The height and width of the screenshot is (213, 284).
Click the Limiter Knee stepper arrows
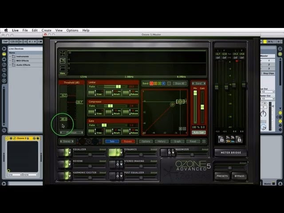(95, 93)
